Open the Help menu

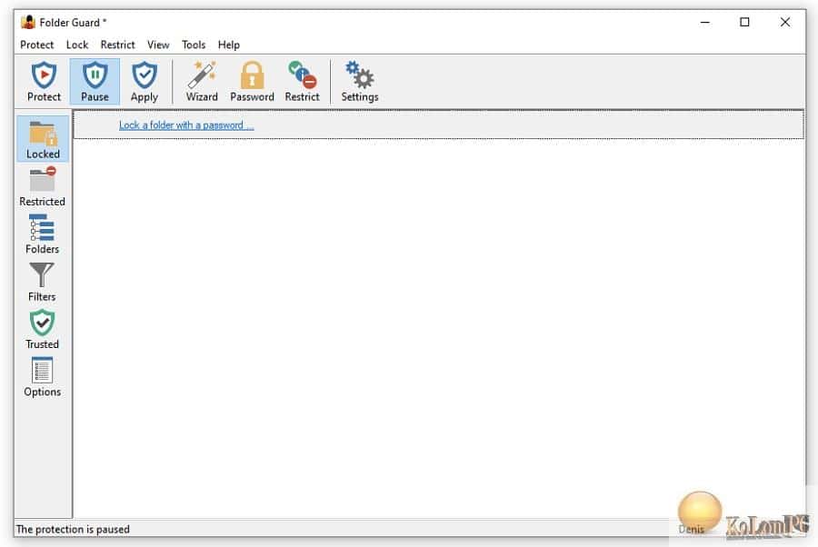coord(228,45)
